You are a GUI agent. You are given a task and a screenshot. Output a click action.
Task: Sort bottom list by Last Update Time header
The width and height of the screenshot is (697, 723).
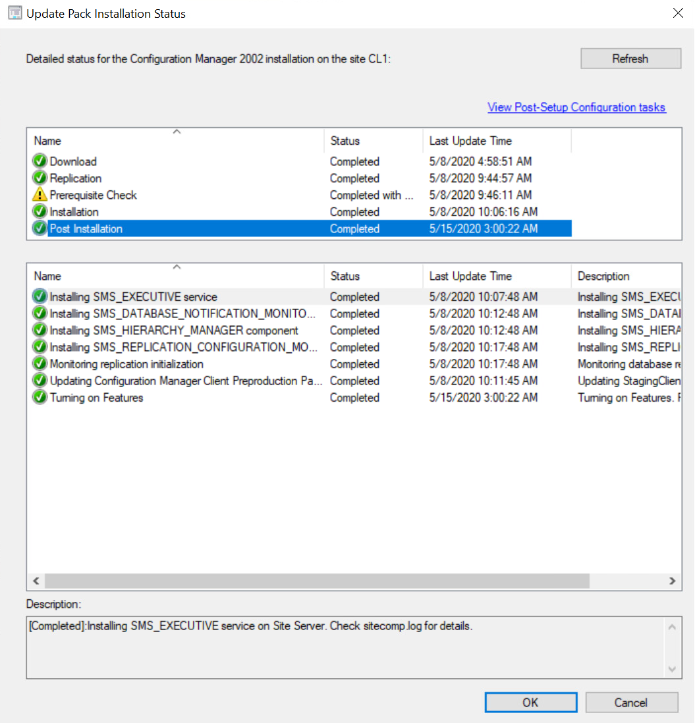point(497,276)
